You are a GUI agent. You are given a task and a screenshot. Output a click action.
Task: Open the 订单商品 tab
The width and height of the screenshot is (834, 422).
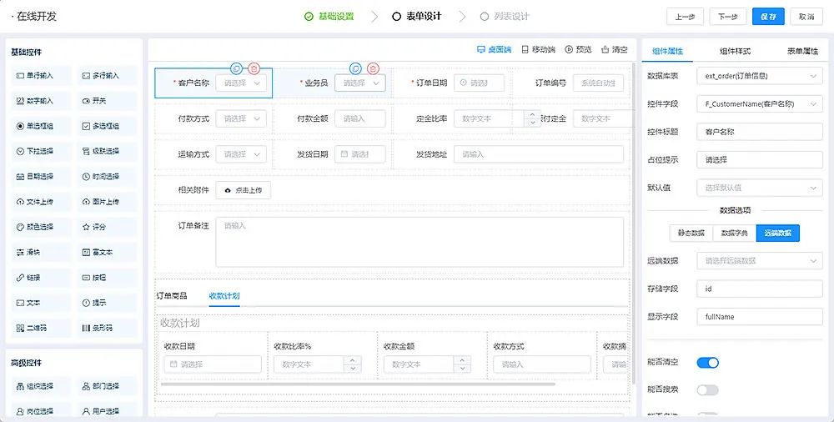[172, 296]
